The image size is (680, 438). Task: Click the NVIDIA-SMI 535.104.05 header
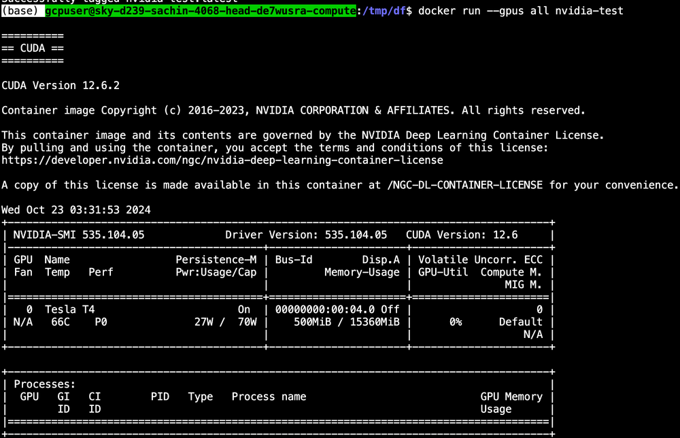point(80,235)
